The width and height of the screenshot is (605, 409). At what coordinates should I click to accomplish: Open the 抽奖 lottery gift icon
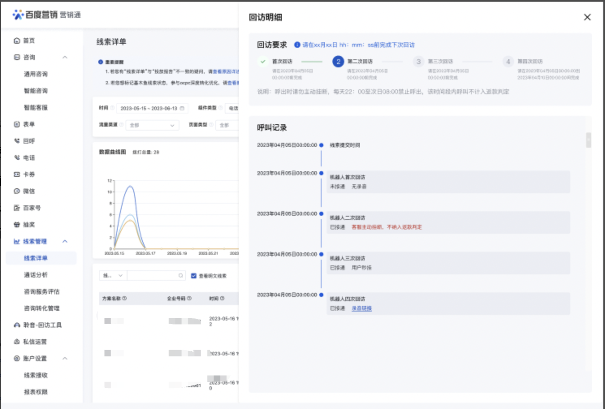[x=17, y=224]
